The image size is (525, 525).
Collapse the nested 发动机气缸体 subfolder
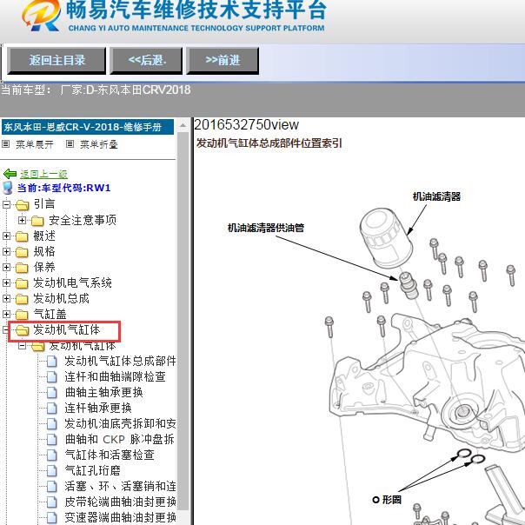tap(22, 345)
